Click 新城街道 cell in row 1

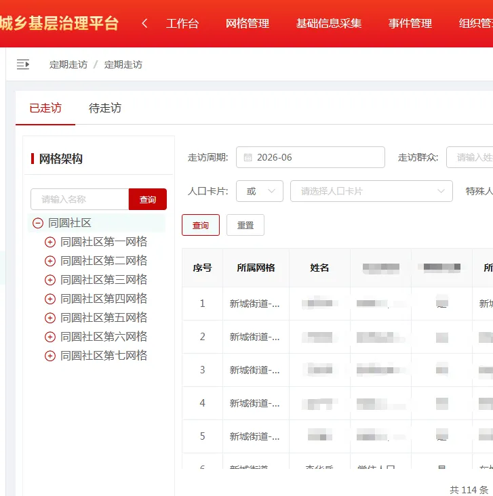point(254,304)
